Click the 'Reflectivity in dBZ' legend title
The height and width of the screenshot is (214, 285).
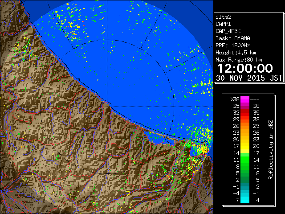click(x=271, y=150)
